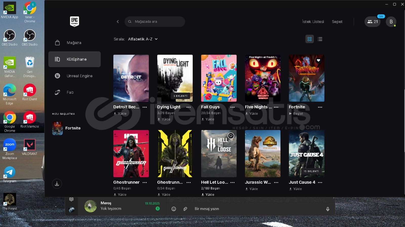This screenshot has height=227, width=405.
Task: Open İstek Listesi wishlist
Action: tap(313, 22)
